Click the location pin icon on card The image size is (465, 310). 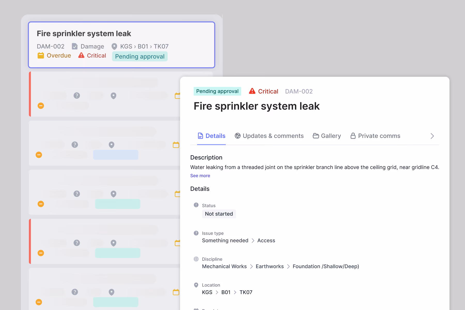click(x=114, y=47)
